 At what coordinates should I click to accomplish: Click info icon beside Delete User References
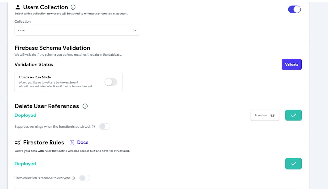pyautogui.click(x=85, y=106)
